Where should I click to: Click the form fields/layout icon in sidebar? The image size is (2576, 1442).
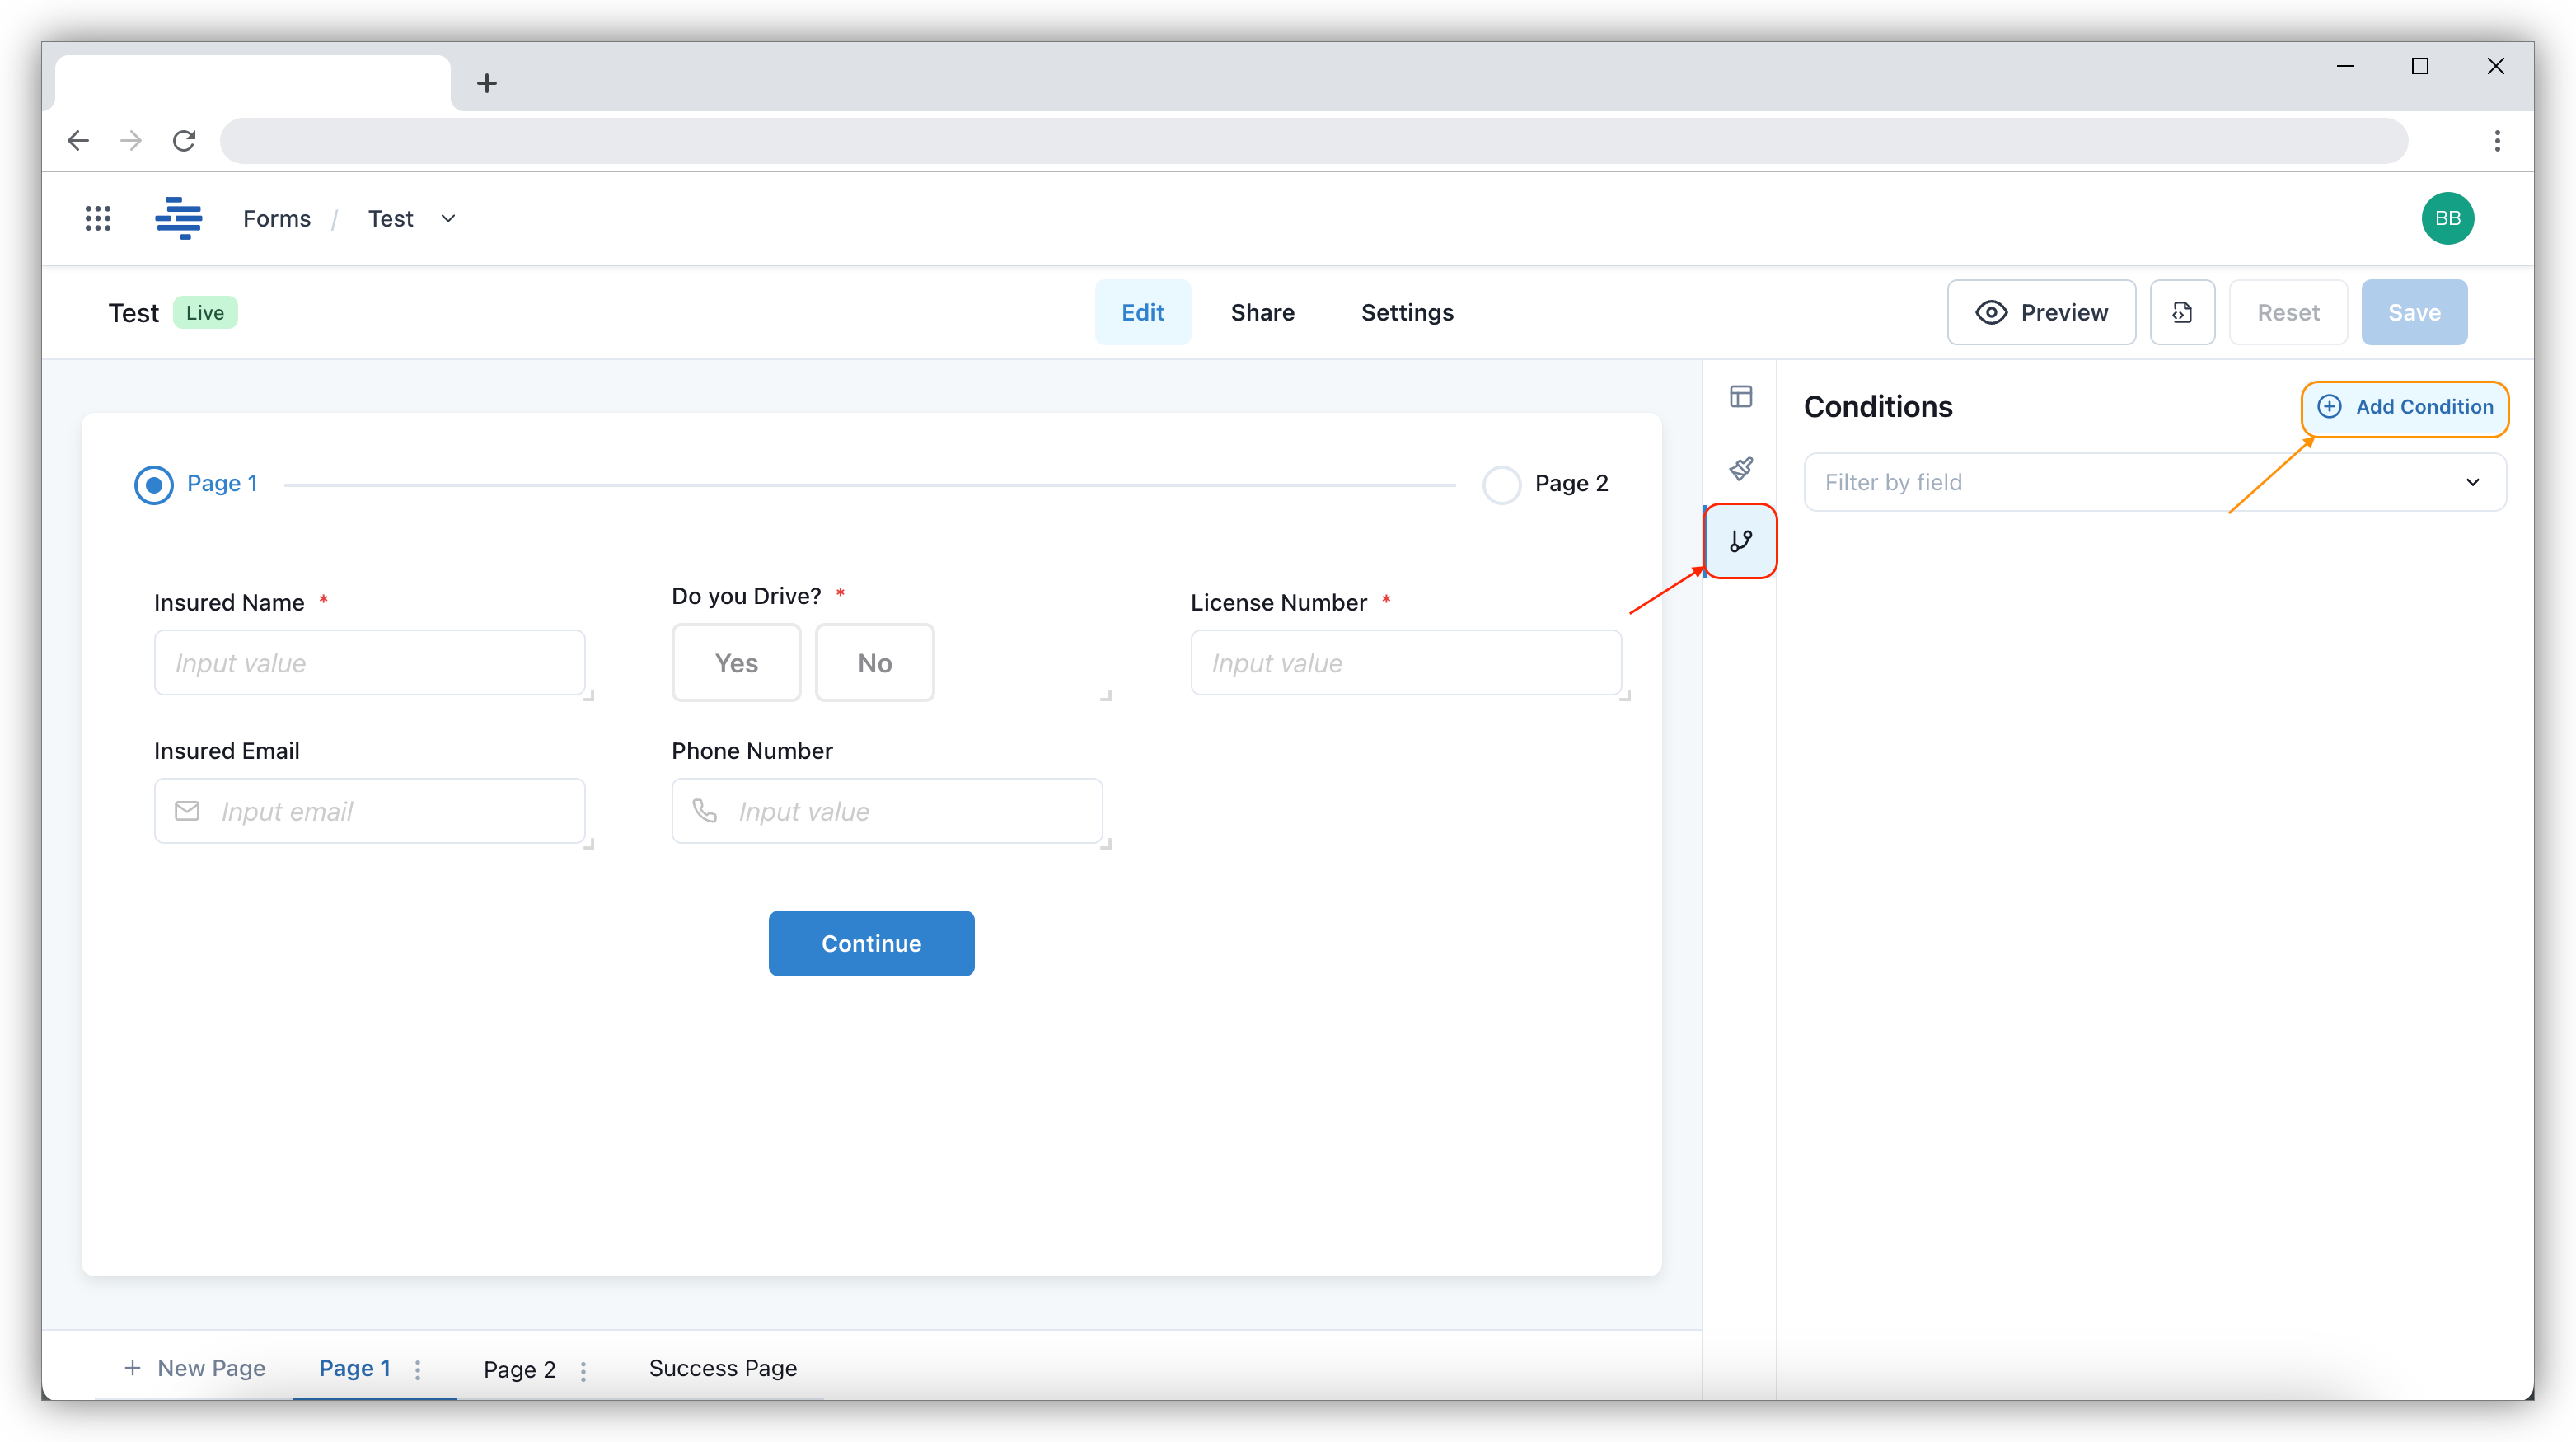(1741, 398)
